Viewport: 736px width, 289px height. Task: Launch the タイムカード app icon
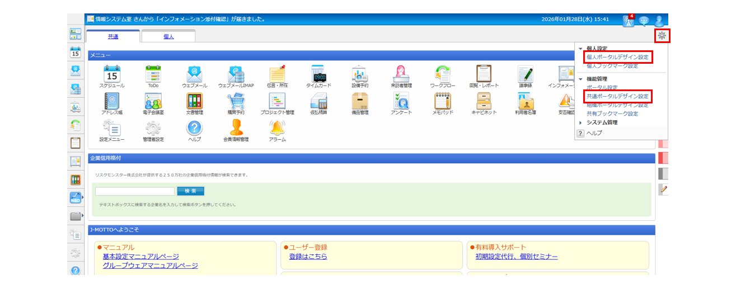[319, 74]
